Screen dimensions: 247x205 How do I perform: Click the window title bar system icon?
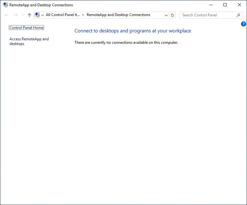[x=5, y=5]
